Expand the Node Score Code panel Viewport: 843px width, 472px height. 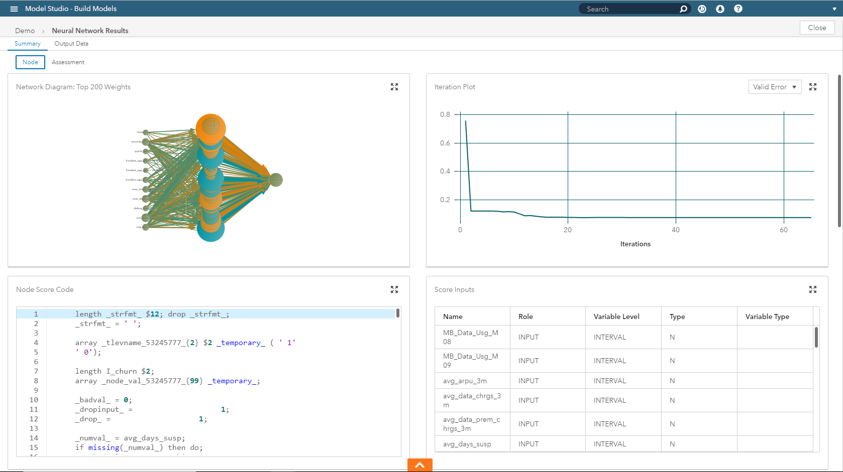[x=394, y=289]
